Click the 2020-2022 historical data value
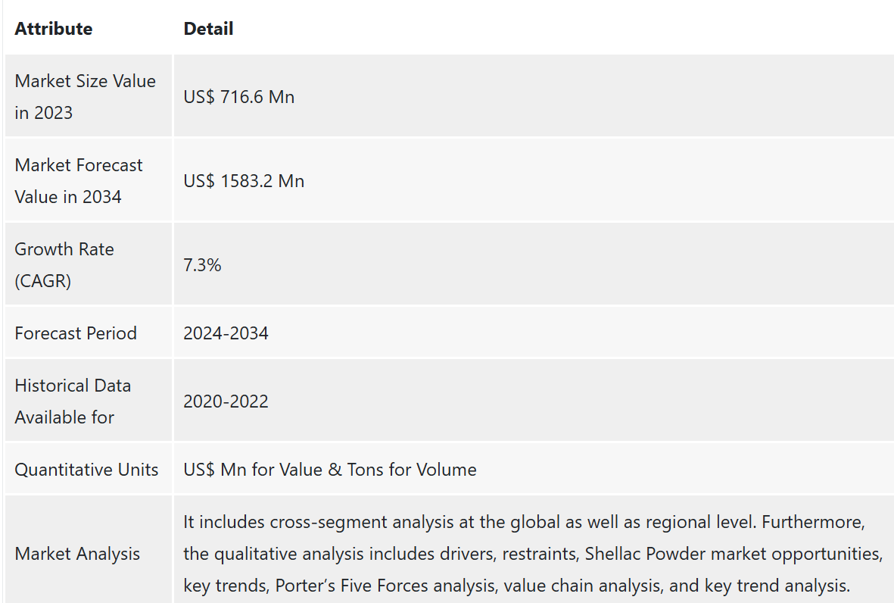The image size is (894, 603). click(x=226, y=401)
